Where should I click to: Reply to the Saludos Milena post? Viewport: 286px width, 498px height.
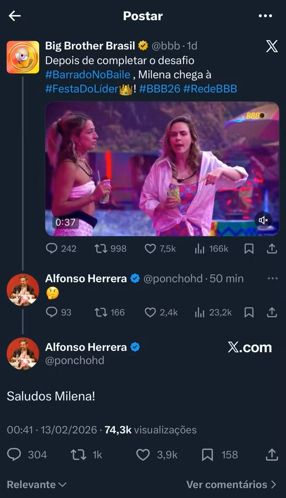coord(14,455)
